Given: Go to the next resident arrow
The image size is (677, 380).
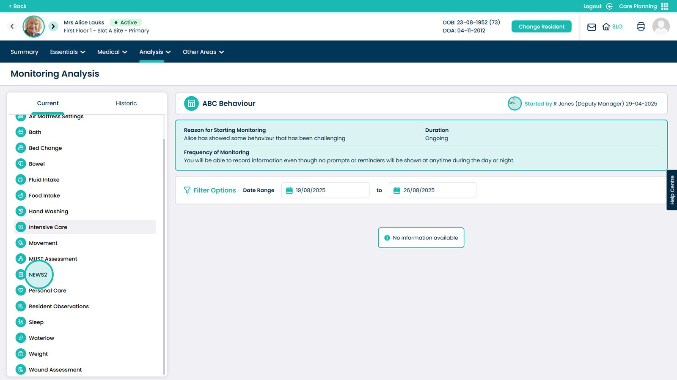Looking at the screenshot, I should click(53, 27).
